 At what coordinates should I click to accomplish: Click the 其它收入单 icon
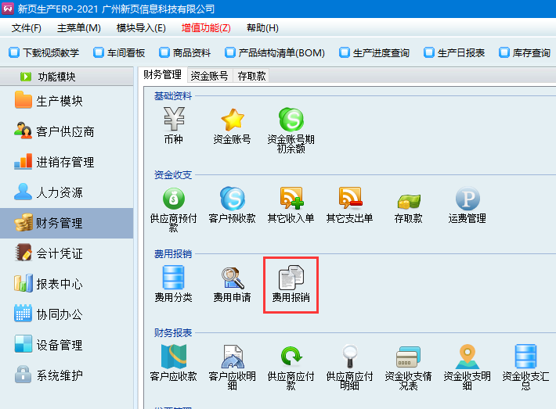[x=291, y=199]
